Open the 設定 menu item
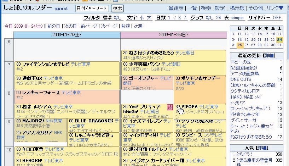This screenshot has height=166, width=289. point(220,8)
